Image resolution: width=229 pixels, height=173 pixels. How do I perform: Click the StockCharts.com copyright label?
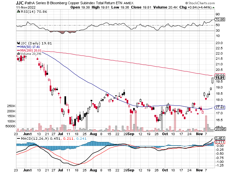(200, 3)
